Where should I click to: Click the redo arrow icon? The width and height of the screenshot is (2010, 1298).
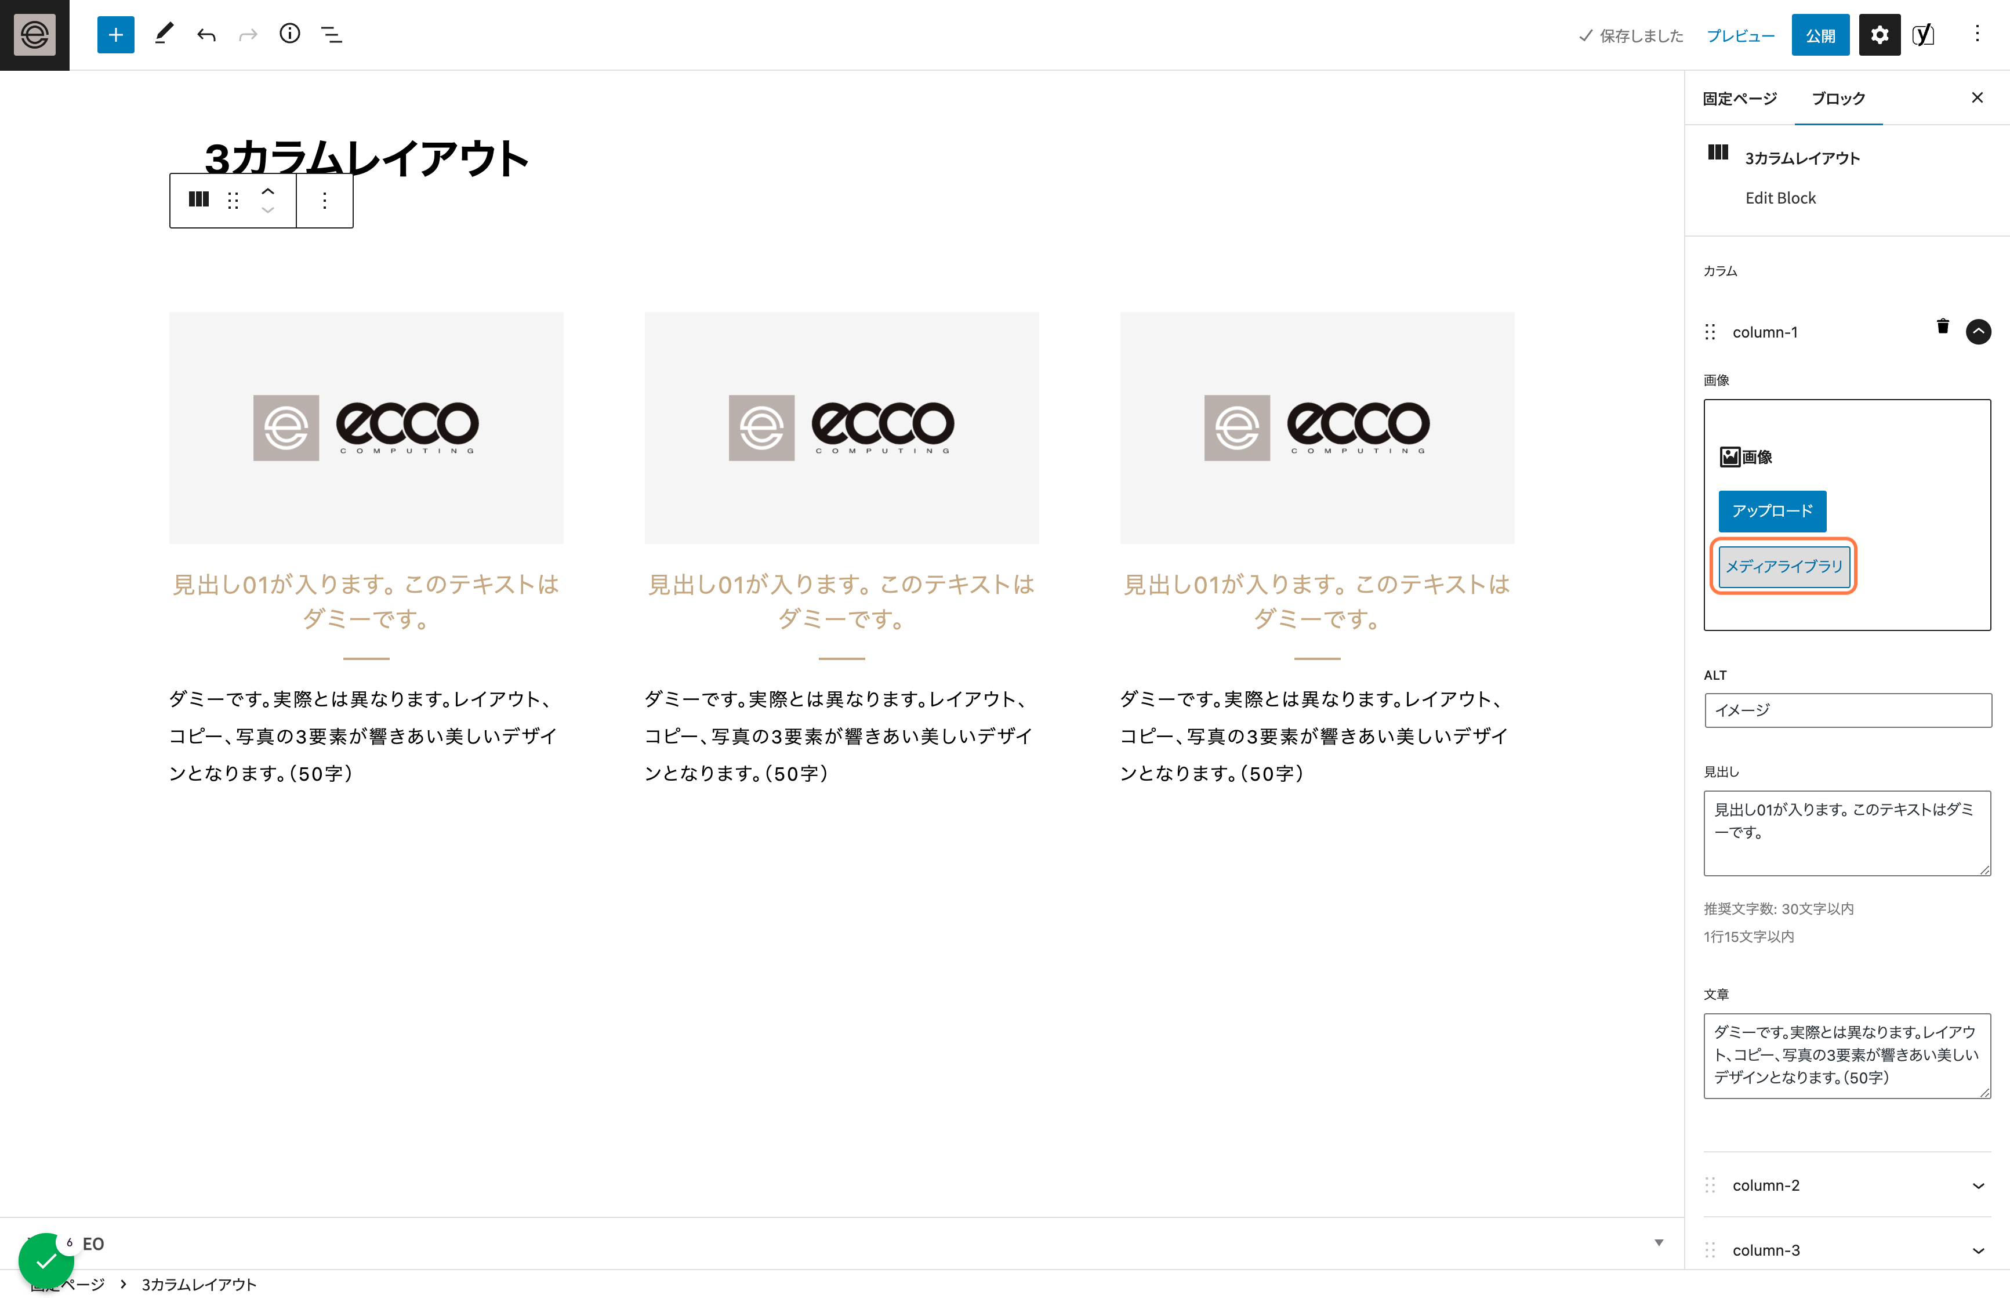tap(248, 35)
